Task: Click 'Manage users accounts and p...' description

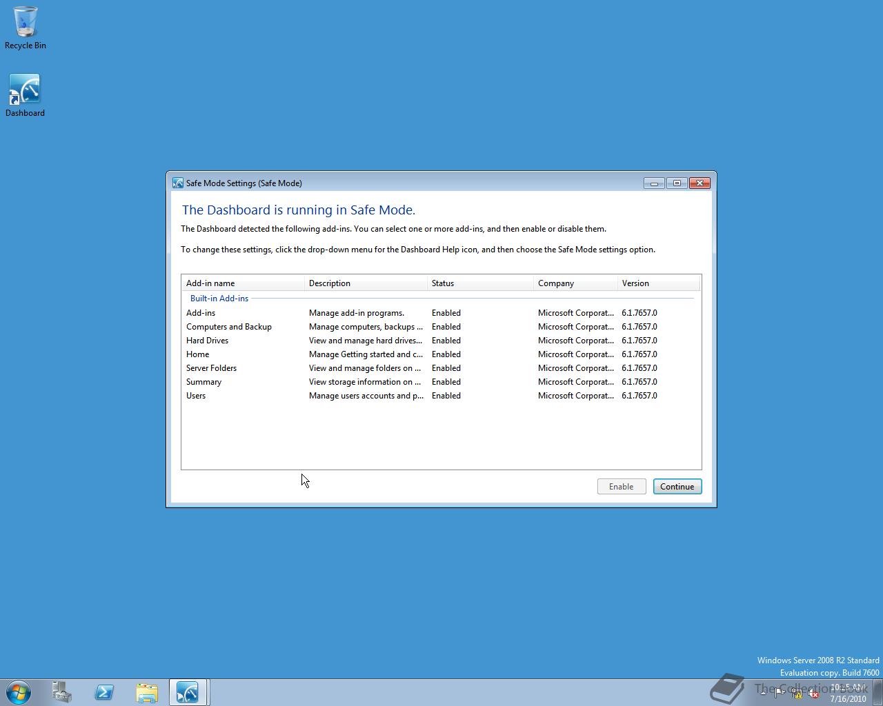Action: point(366,396)
